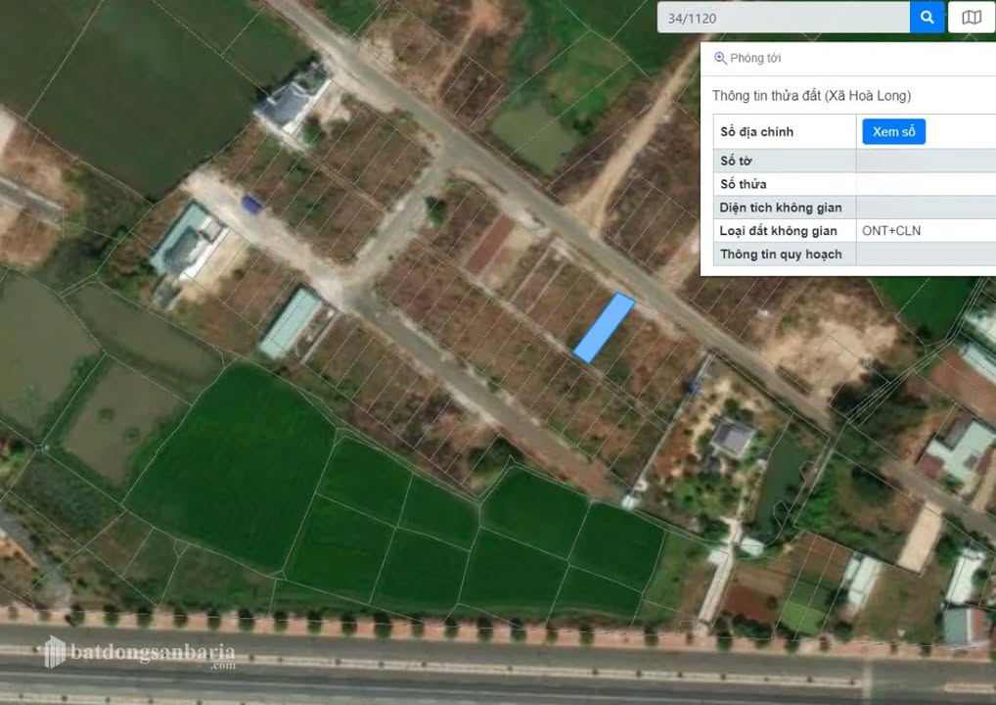Image resolution: width=996 pixels, height=705 pixels.
Task: Click inside the 34/1120 search field
Action: point(783,17)
